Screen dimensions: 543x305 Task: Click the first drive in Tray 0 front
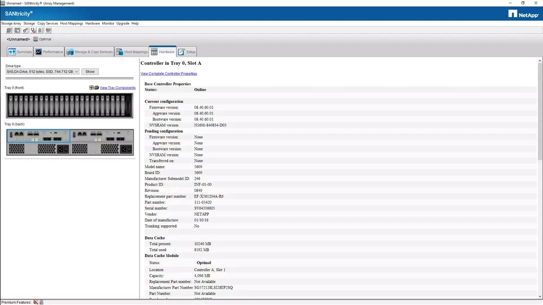pos(10,106)
